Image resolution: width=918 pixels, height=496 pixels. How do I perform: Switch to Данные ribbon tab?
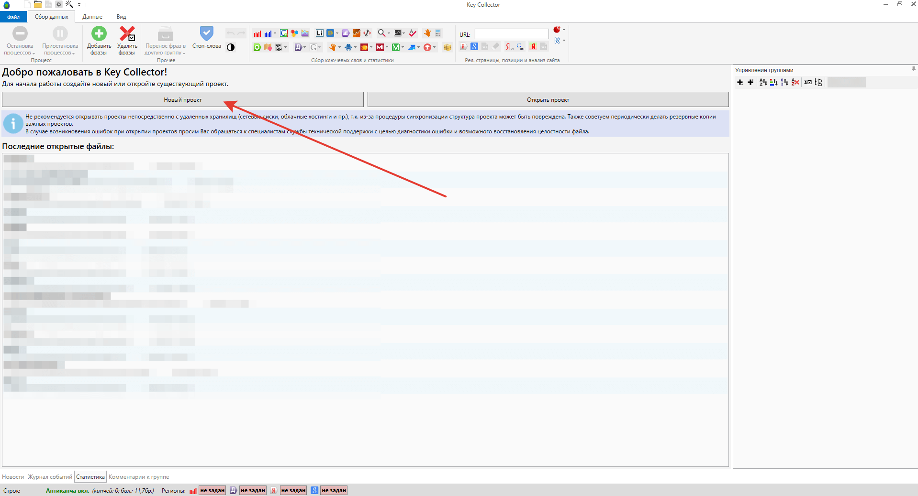coord(92,17)
